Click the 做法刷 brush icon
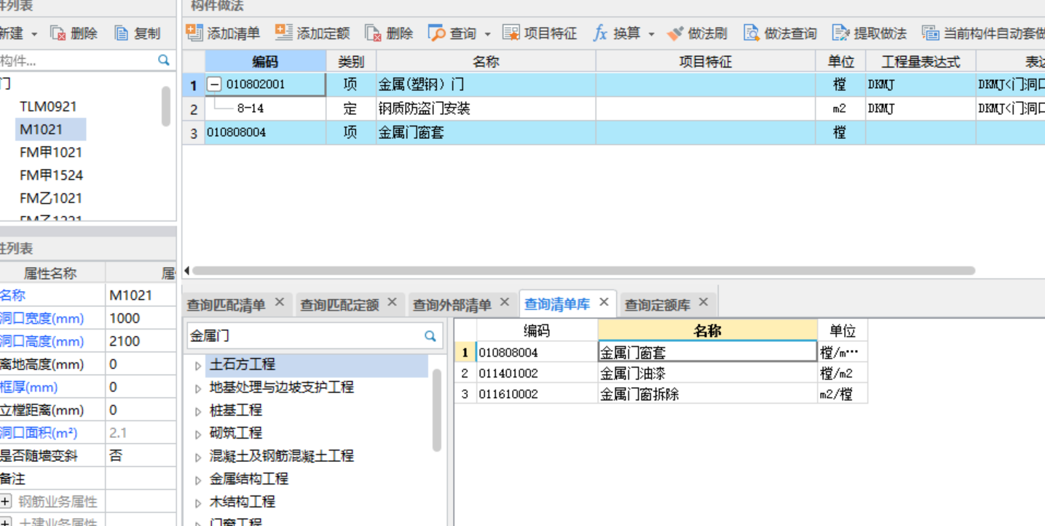 coord(675,33)
